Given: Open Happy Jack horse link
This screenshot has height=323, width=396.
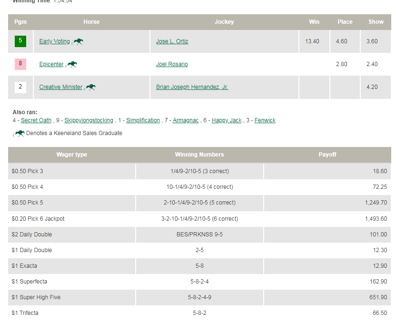Looking at the screenshot, I should (x=227, y=120).
